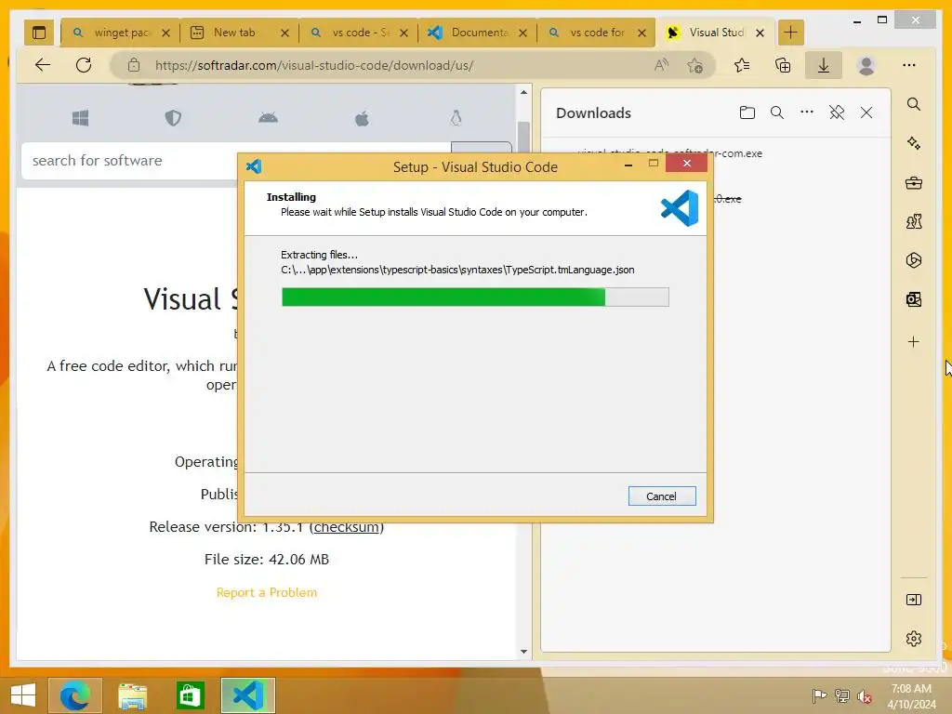
Task: Open the Edge sidebar search icon
Action: [914, 104]
